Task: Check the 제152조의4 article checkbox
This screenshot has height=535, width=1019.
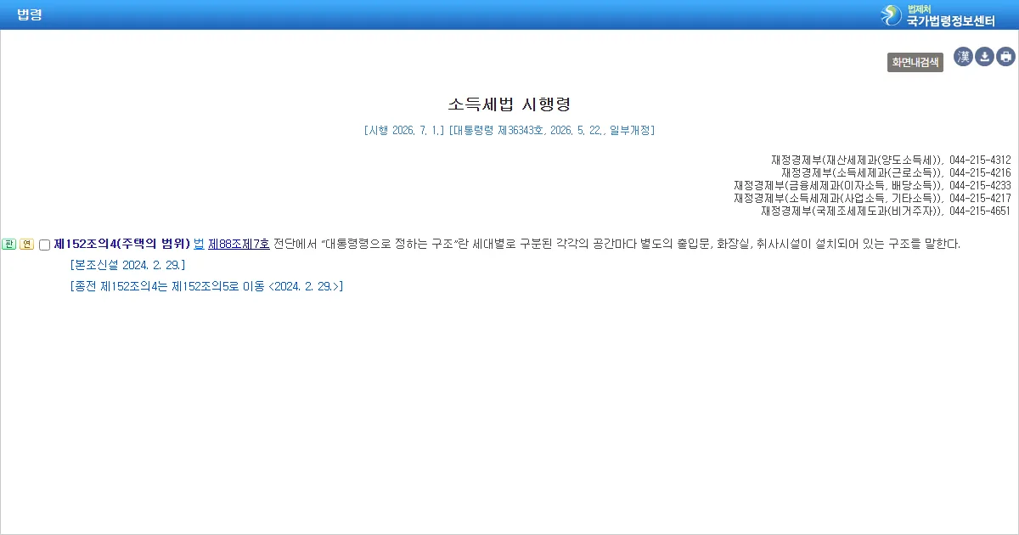Action: (x=44, y=245)
